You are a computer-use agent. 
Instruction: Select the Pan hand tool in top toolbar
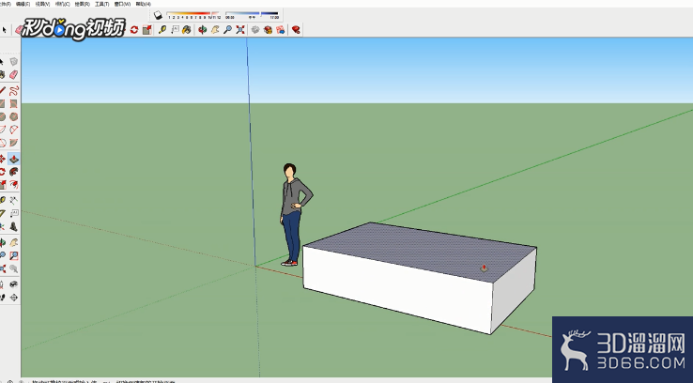click(x=215, y=30)
